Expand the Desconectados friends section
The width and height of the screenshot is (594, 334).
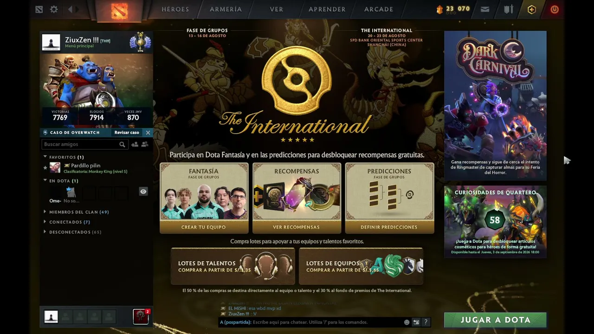coord(45,232)
